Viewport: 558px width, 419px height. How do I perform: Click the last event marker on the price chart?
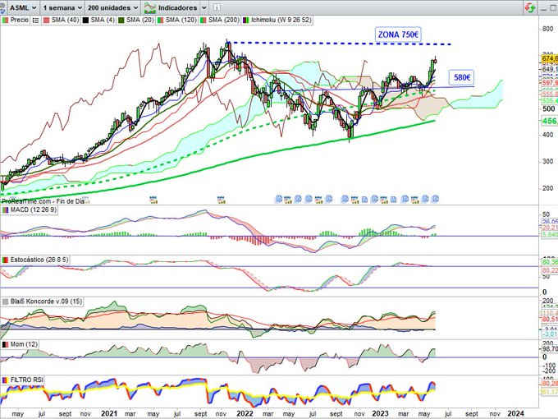coord(435,199)
